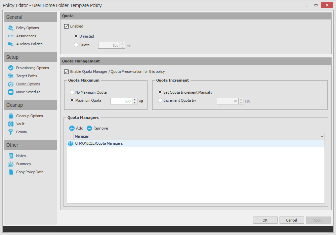
Task: Open Auxiliary Policies page
Action: pos(29,44)
